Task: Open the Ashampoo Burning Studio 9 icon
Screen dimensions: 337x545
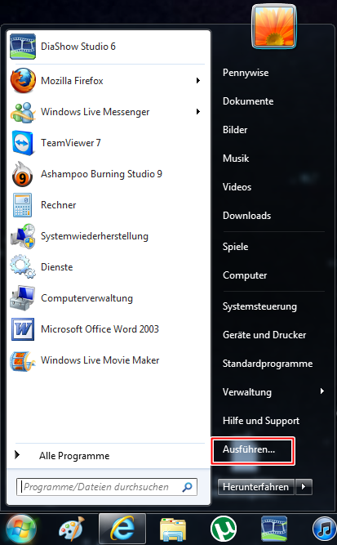Action: [x=23, y=174]
